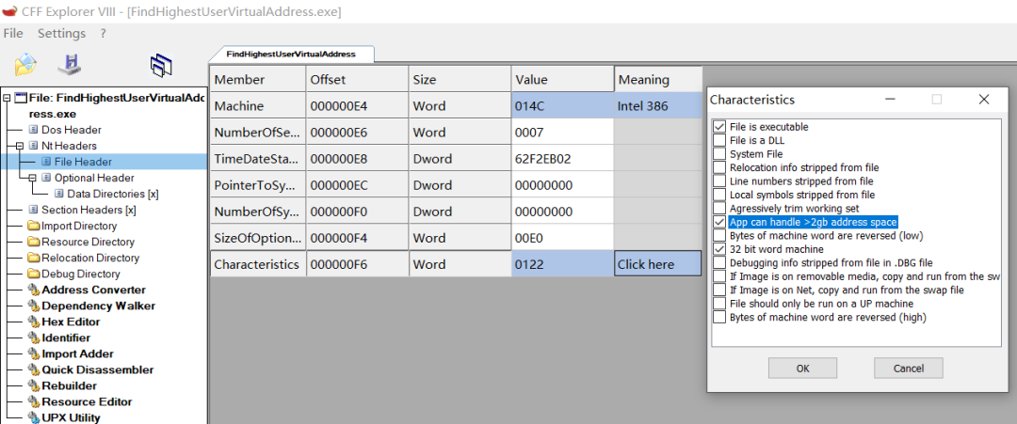Screen dimensions: 1017x424
Task: Click the Dependency Walker tool icon
Action: (34, 306)
